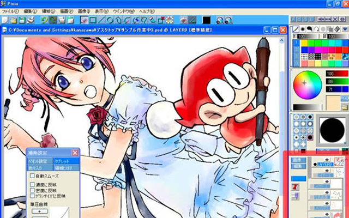Choose the rotating arrow brush type

coord(316,29)
